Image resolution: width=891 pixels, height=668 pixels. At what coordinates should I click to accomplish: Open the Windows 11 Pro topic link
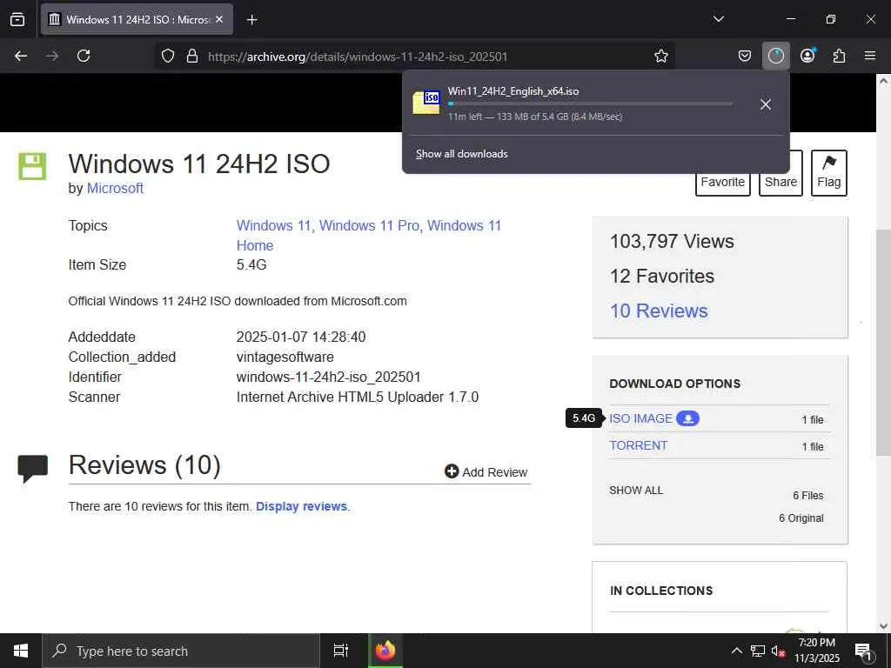(x=369, y=225)
